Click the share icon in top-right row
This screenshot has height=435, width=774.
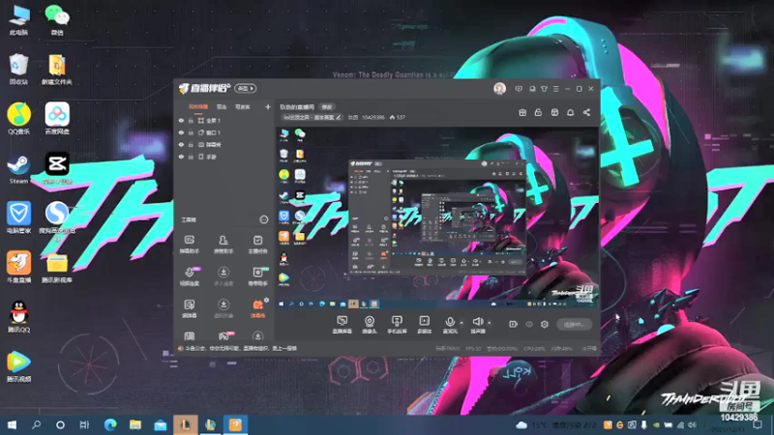586,112
